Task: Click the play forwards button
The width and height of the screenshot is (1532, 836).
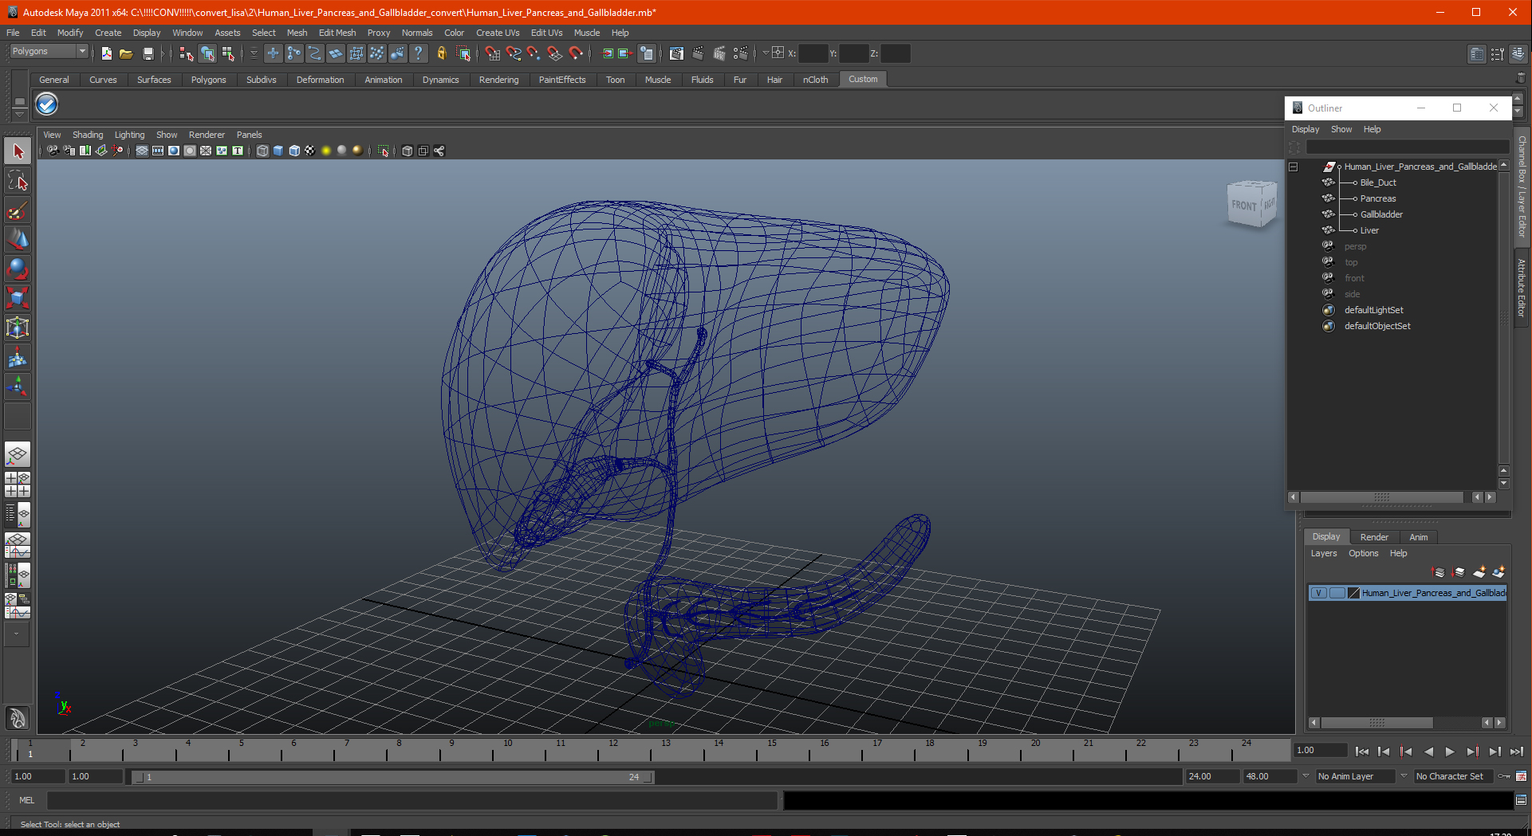Action: (1450, 752)
